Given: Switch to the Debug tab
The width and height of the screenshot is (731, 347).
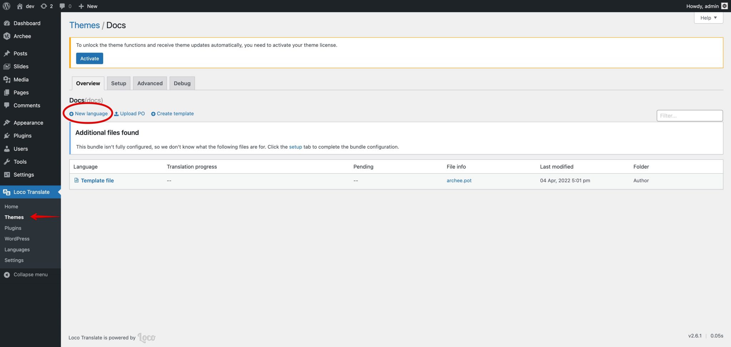Looking at the screenshot, I should pos(182,83).
